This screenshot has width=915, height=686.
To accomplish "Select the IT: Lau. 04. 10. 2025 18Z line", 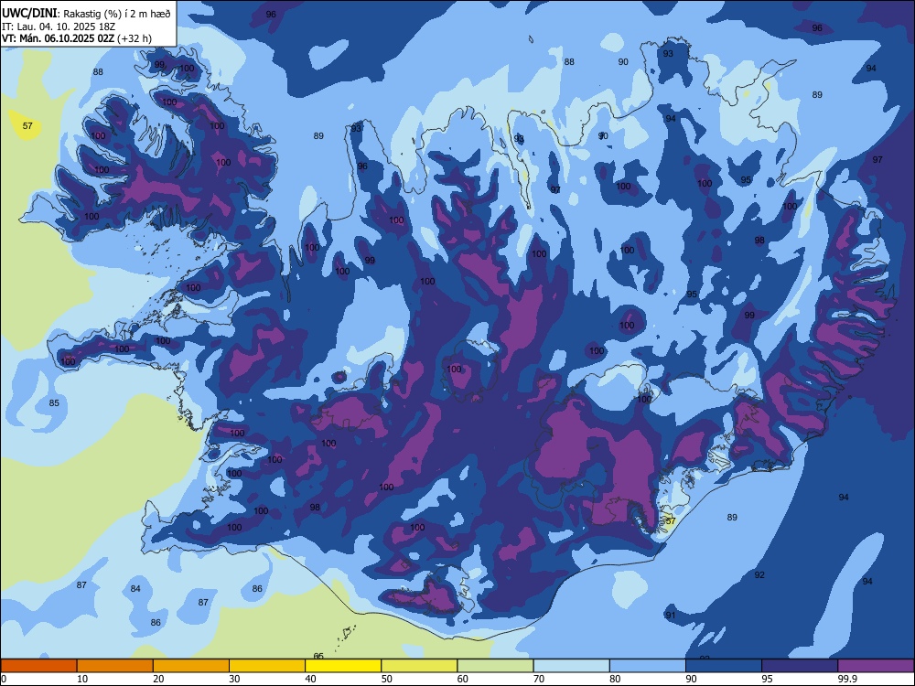I will click(x=59, y=27).
